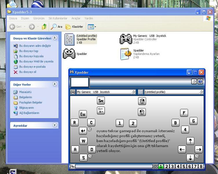Open Geri back history dropdown arrow
Viewport: 218px width, 174px height.
25,26
